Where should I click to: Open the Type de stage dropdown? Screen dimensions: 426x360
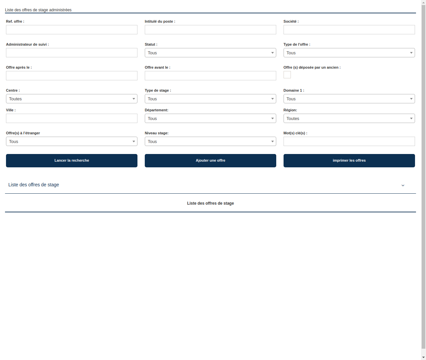coord(210,99)
